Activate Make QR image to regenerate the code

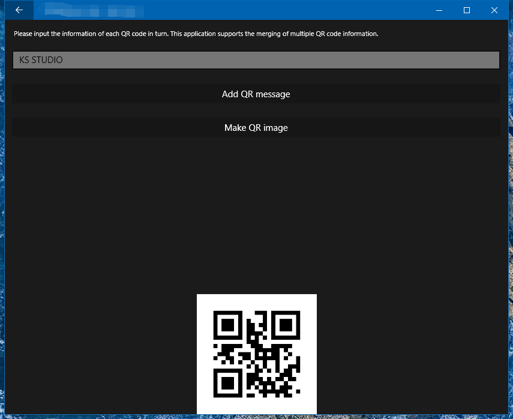click(x=256, y=127)
